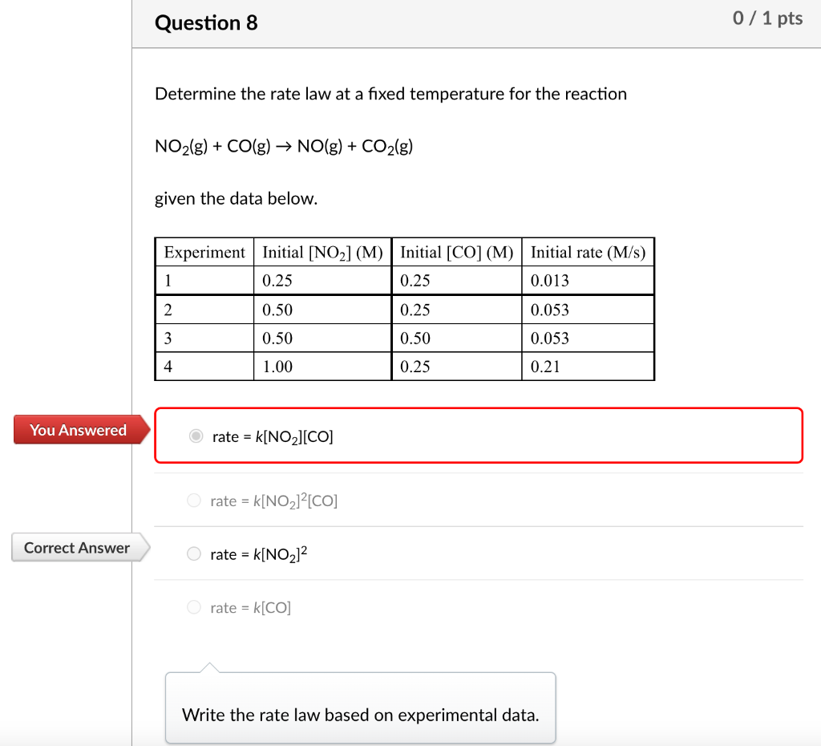Click the 1.00 NO2 concentration cell
Viewport: 821px width, 746px height.
pyautogui.click(x=322, y=367)
